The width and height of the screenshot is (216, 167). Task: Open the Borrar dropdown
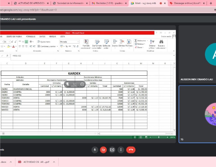139,47
